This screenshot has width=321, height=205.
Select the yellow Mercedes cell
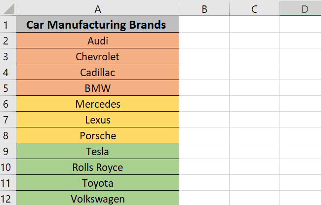tap(98, 104)
